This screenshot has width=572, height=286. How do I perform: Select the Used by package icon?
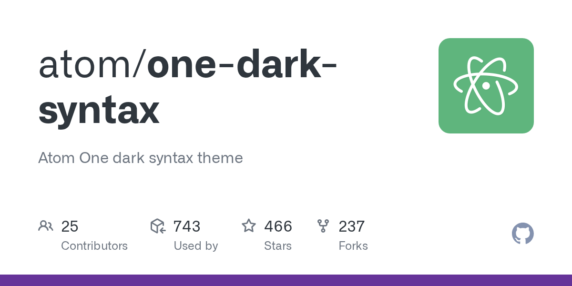point(158,226)
